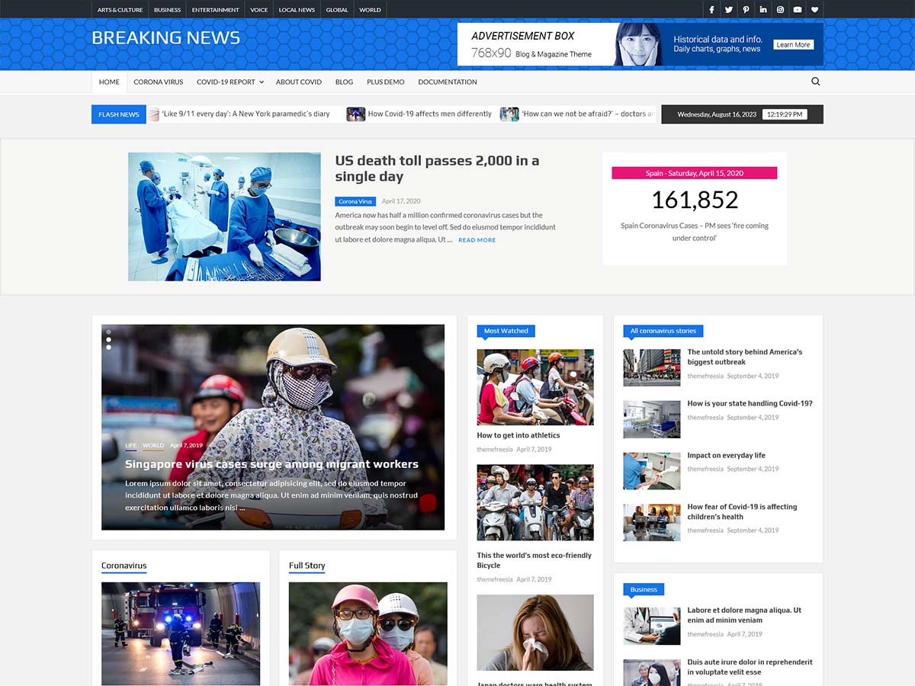Open the YouTube icon link

[798, 10]
